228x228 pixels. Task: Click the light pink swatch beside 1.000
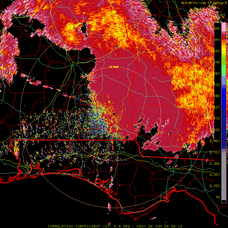pos(224,27)
